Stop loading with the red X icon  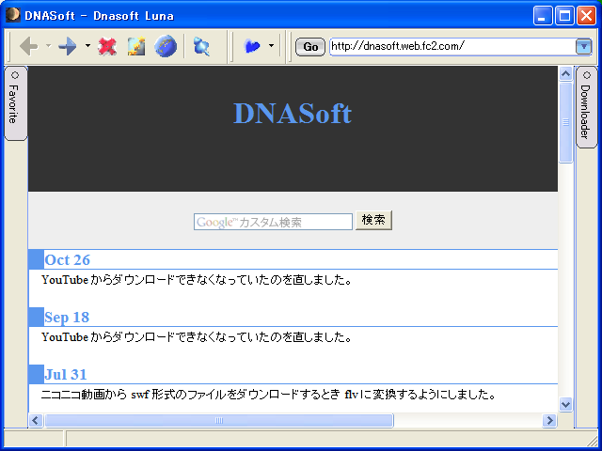point(107,46)
